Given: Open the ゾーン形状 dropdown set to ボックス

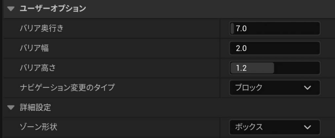Looking at the screenshot, I should click(274, 127).
